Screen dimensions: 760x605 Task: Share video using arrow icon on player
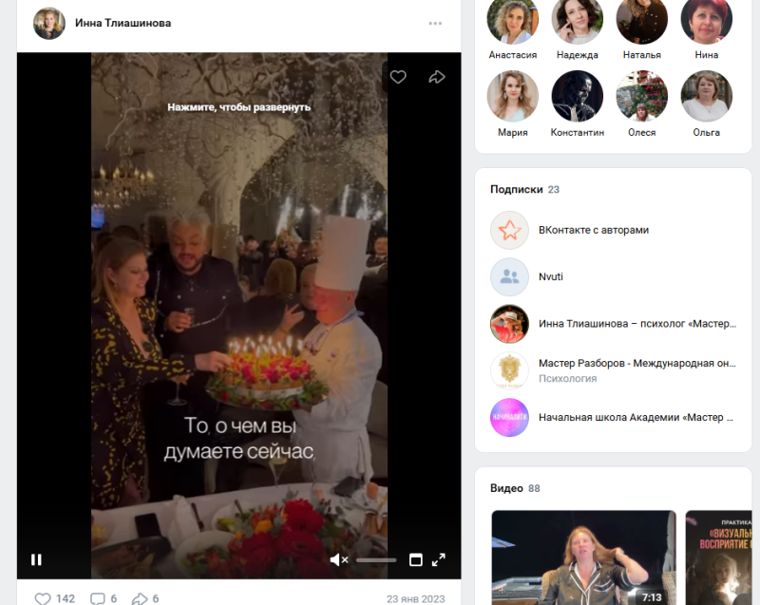437,77
